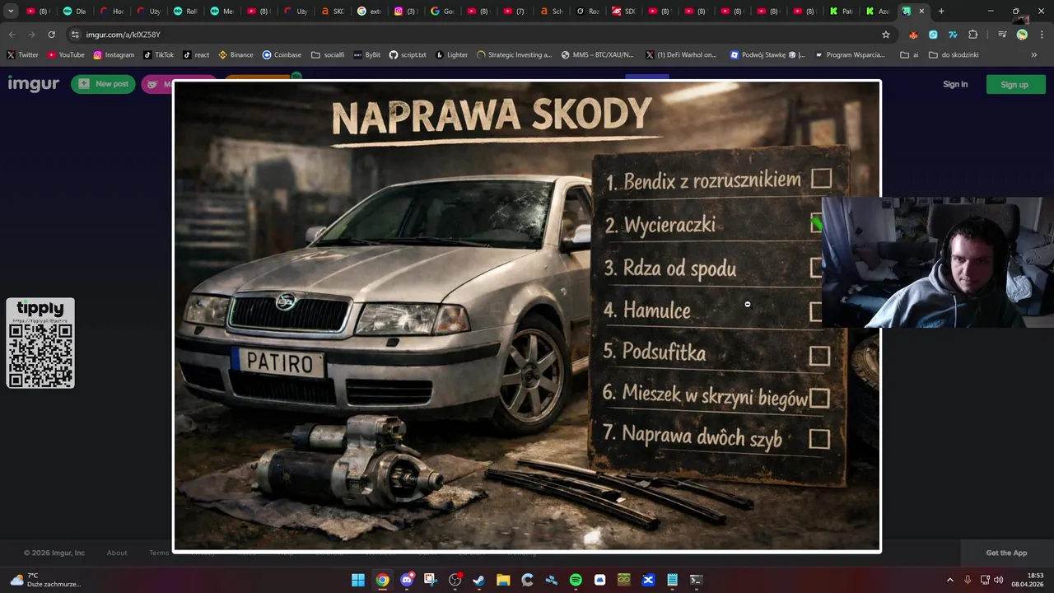Open the Program Wsparcia bookmark
Image resolution: width=1054 pixels, height=593 pixels.
pos(850,54)
